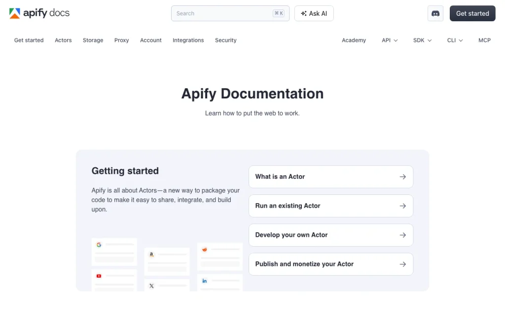Click the YouTube logo card icon
This screenshot has height=315, width=505.
click(99, 276)
